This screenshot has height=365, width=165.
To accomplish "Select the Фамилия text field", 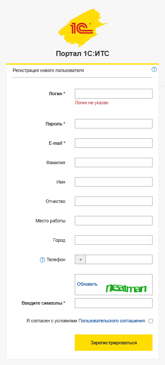I will click(113, 162).
